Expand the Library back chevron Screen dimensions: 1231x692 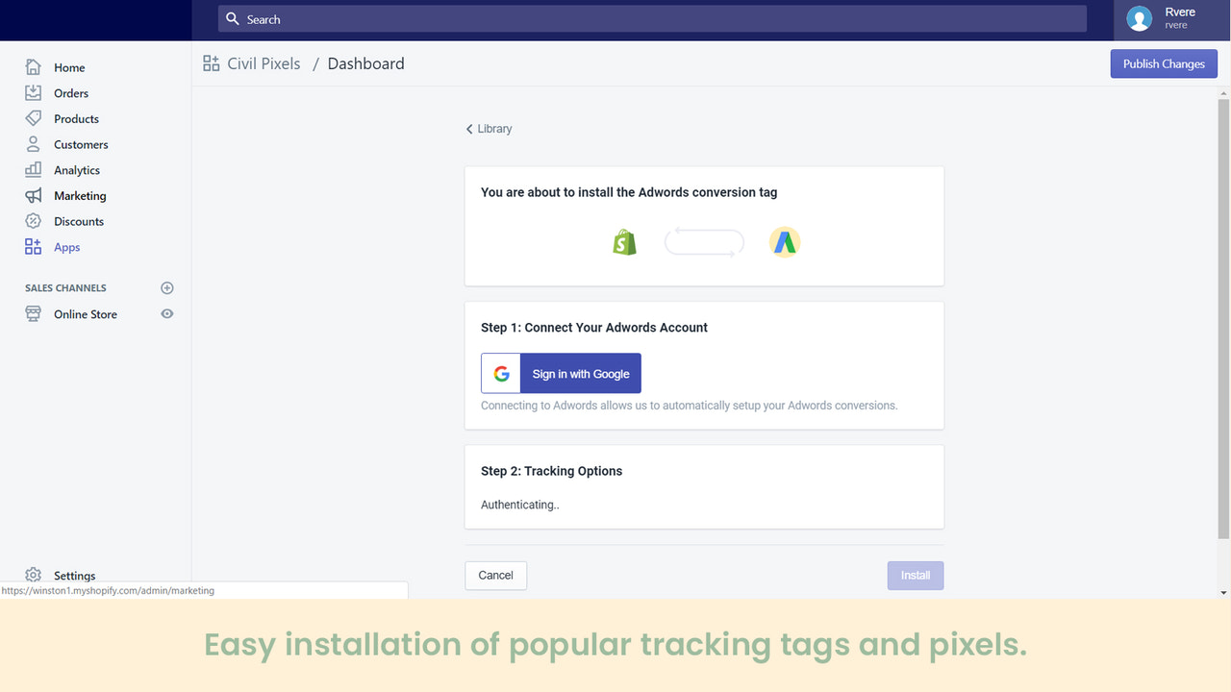point(467,128)
